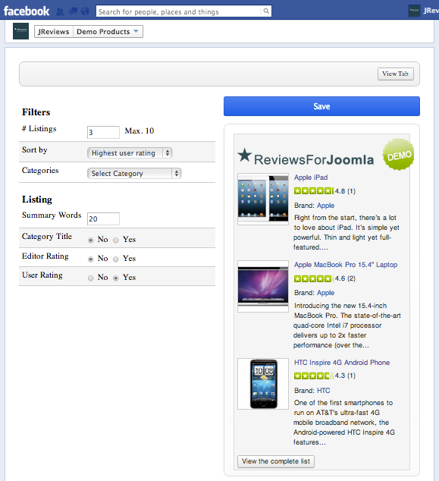
Task: Open the Select Category dropdown
Action: (x=134, y=173)
